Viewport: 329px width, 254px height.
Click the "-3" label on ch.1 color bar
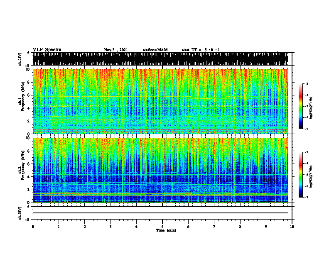click(x=306, y=83)
